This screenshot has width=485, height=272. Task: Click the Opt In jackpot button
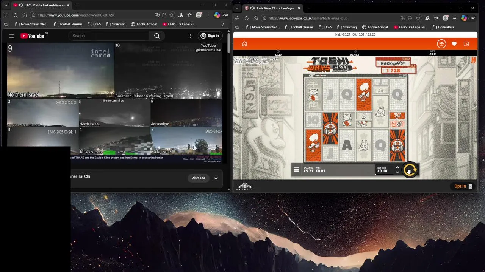463,186
